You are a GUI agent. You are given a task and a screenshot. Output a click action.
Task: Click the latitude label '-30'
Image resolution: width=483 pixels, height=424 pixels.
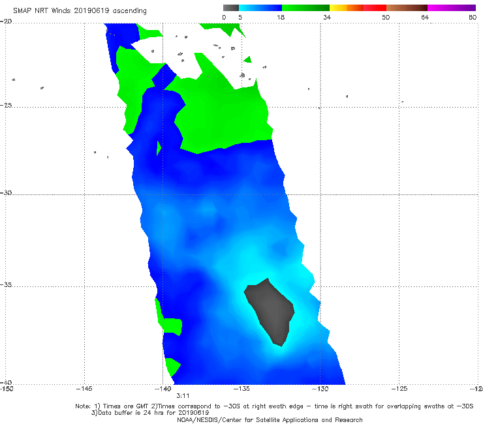pos(6,192)
